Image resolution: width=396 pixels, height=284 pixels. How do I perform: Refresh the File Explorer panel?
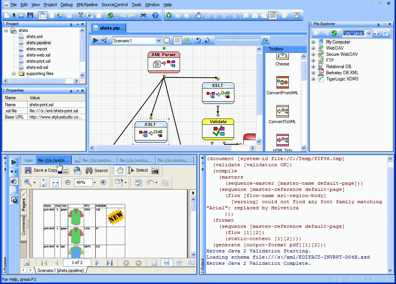point(334,33)
